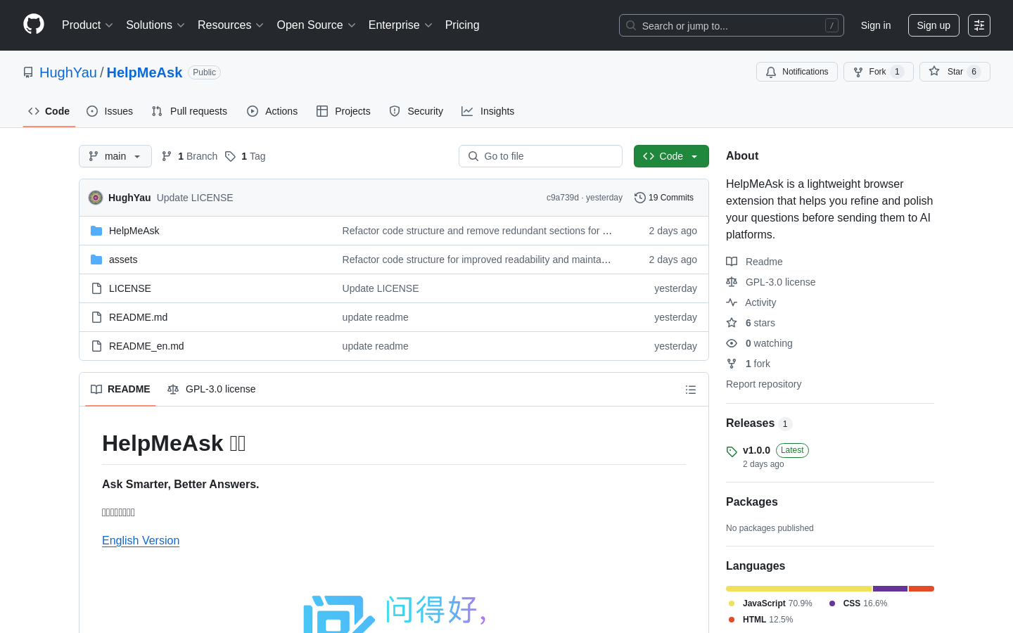Click Sign in
Image resolution: width=1013 pixels, height=633 pixels.
pos(876,25)
